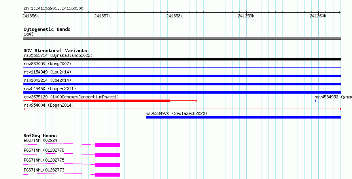Click the nsv5563714 (ByrskaBishop2022) black variant bar

(x=182, y=59)
